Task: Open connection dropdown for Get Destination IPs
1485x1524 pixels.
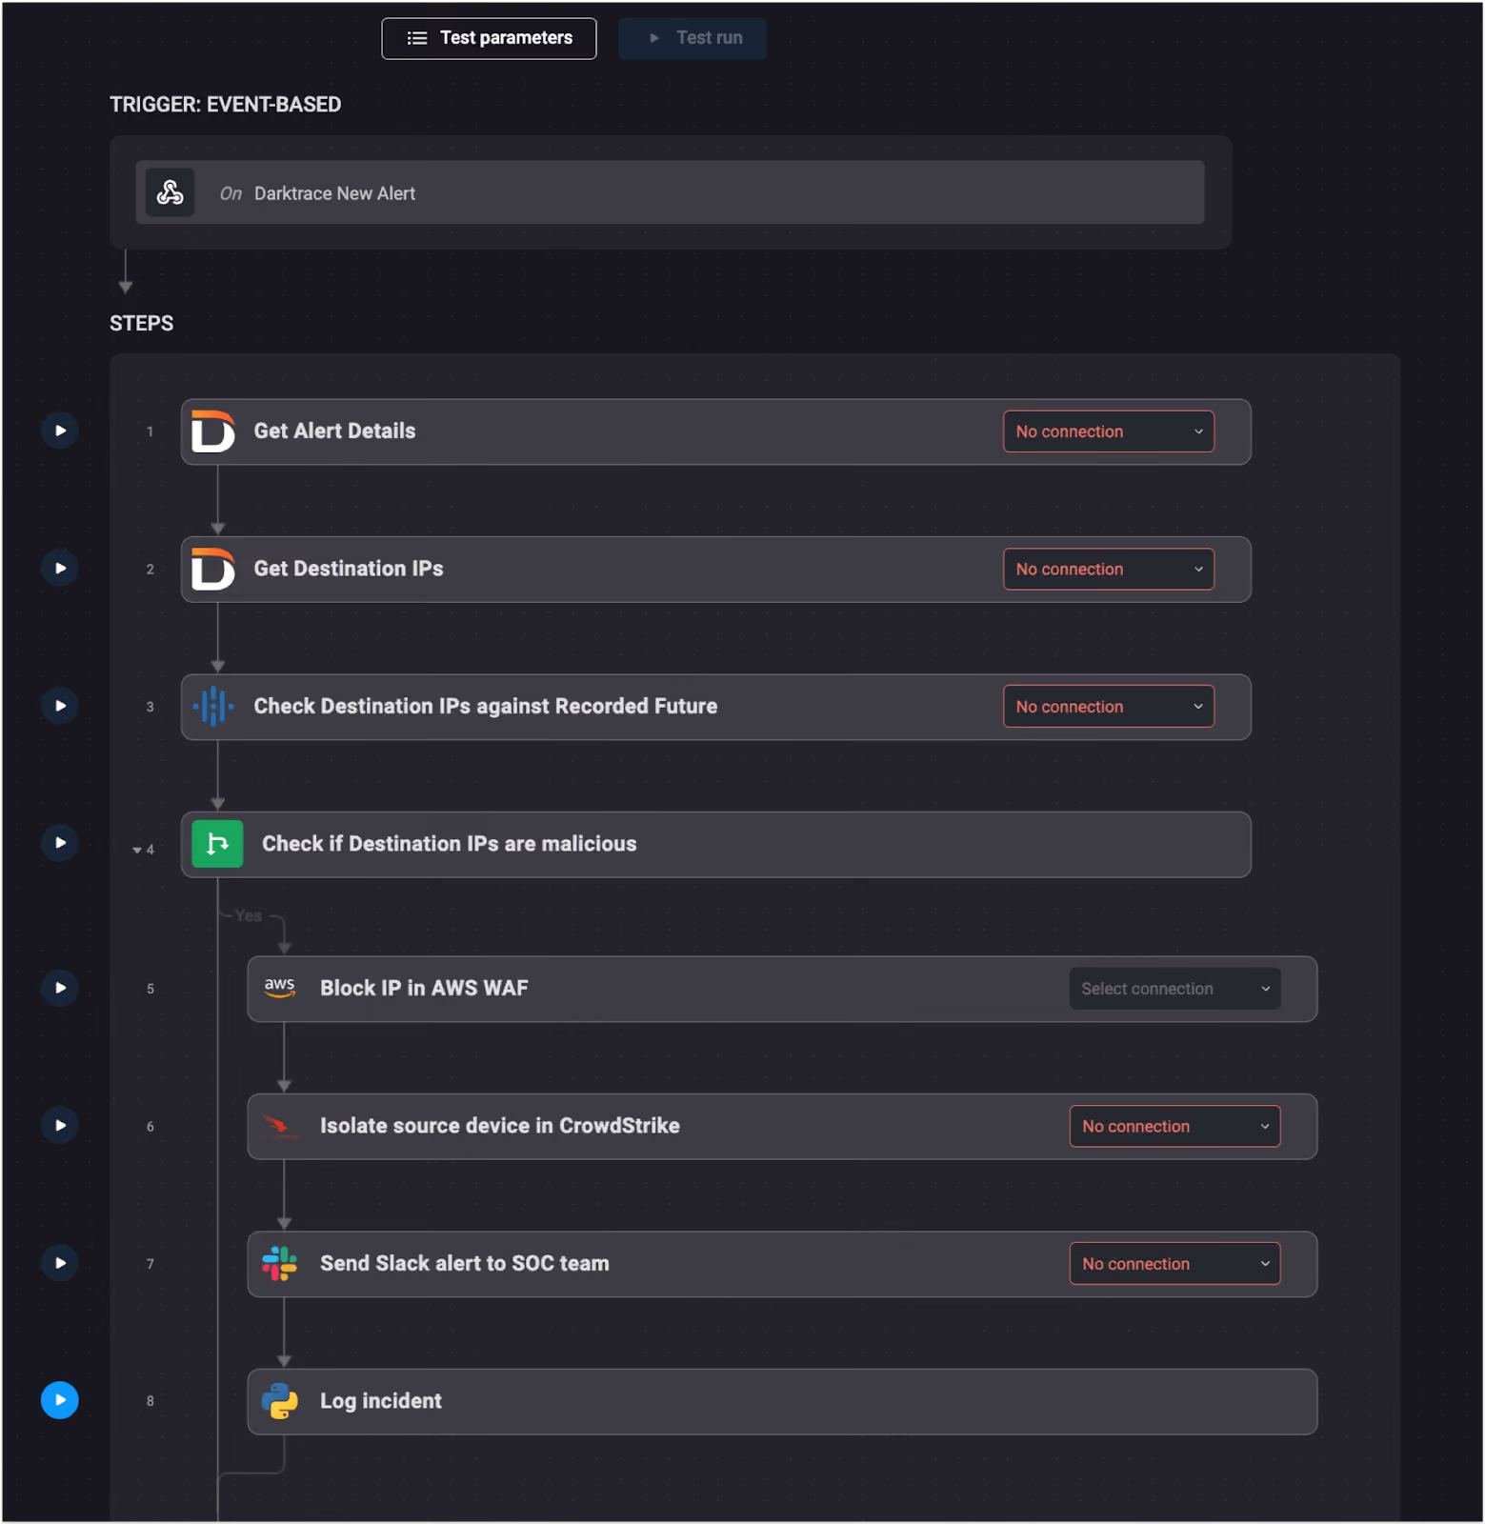Action: tap(1109, 570)
